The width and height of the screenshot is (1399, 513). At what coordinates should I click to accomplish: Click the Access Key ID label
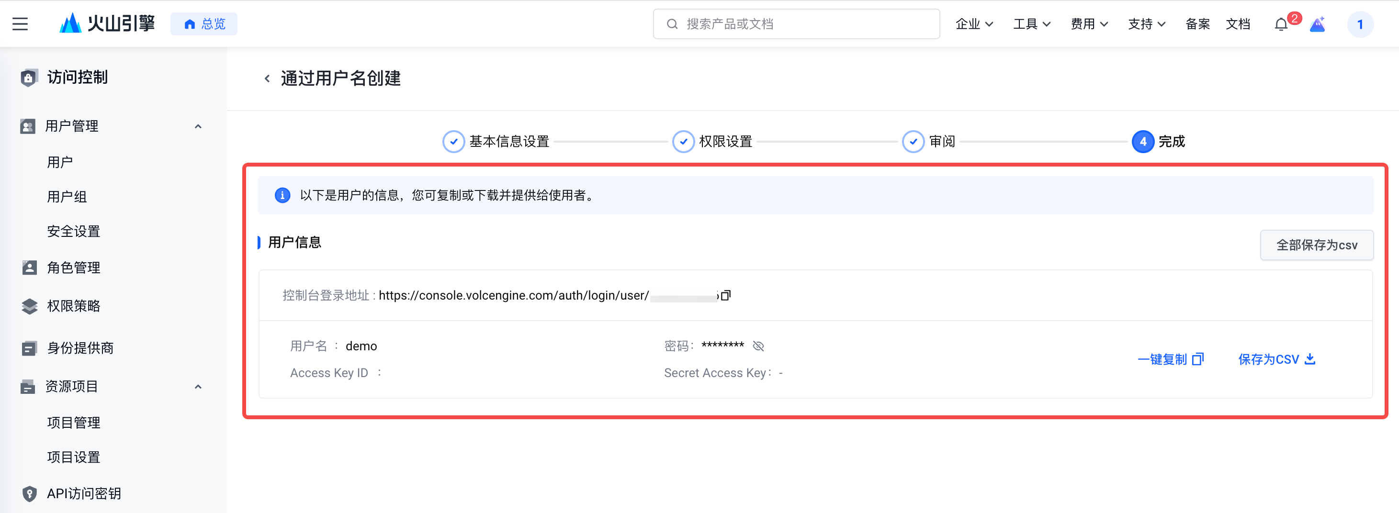pyautogui.click(x=329, y=373)
